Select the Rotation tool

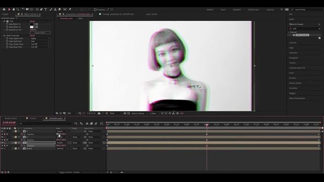tap(23, 10)
